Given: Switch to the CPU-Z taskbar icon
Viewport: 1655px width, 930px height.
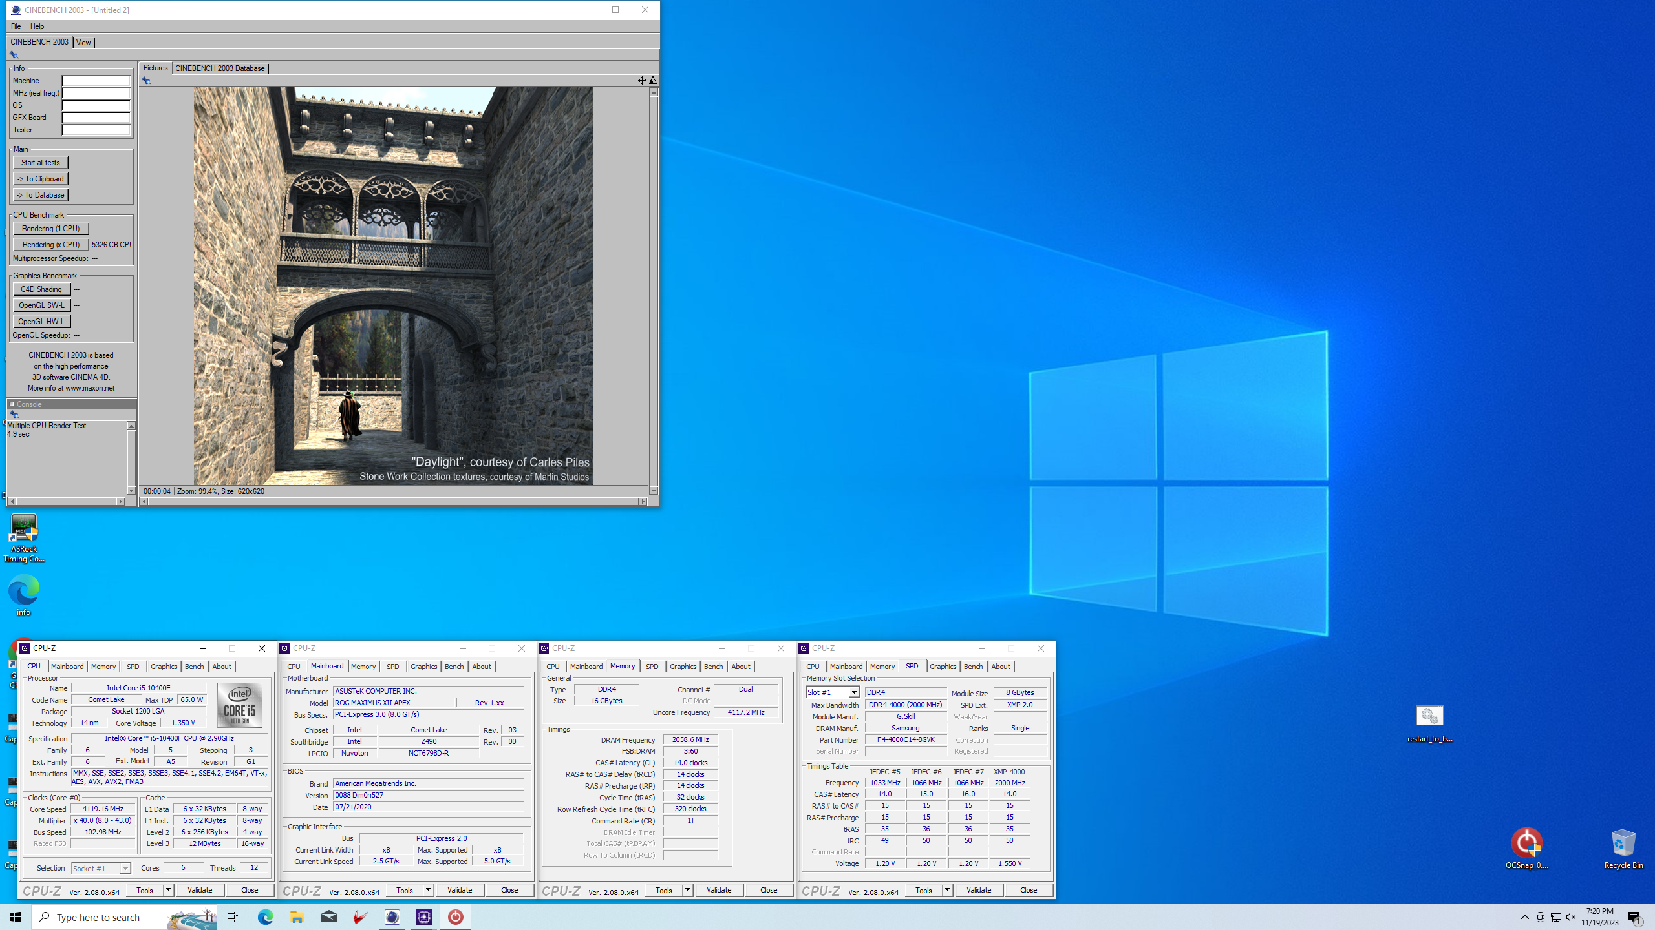Looking at the screenshot, I should pyautogui.click(x=424, y=917).
